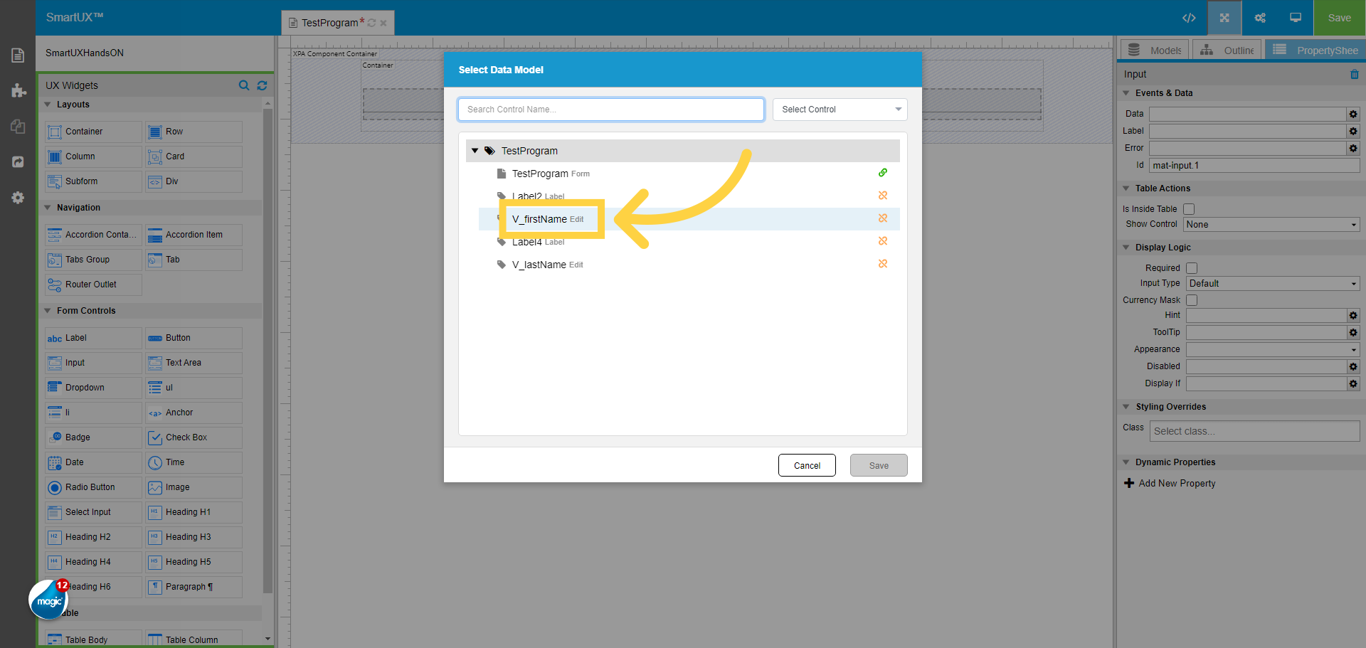Open the Select Control dropdown
Screen dimensions: 1366x648
point(840,110)
